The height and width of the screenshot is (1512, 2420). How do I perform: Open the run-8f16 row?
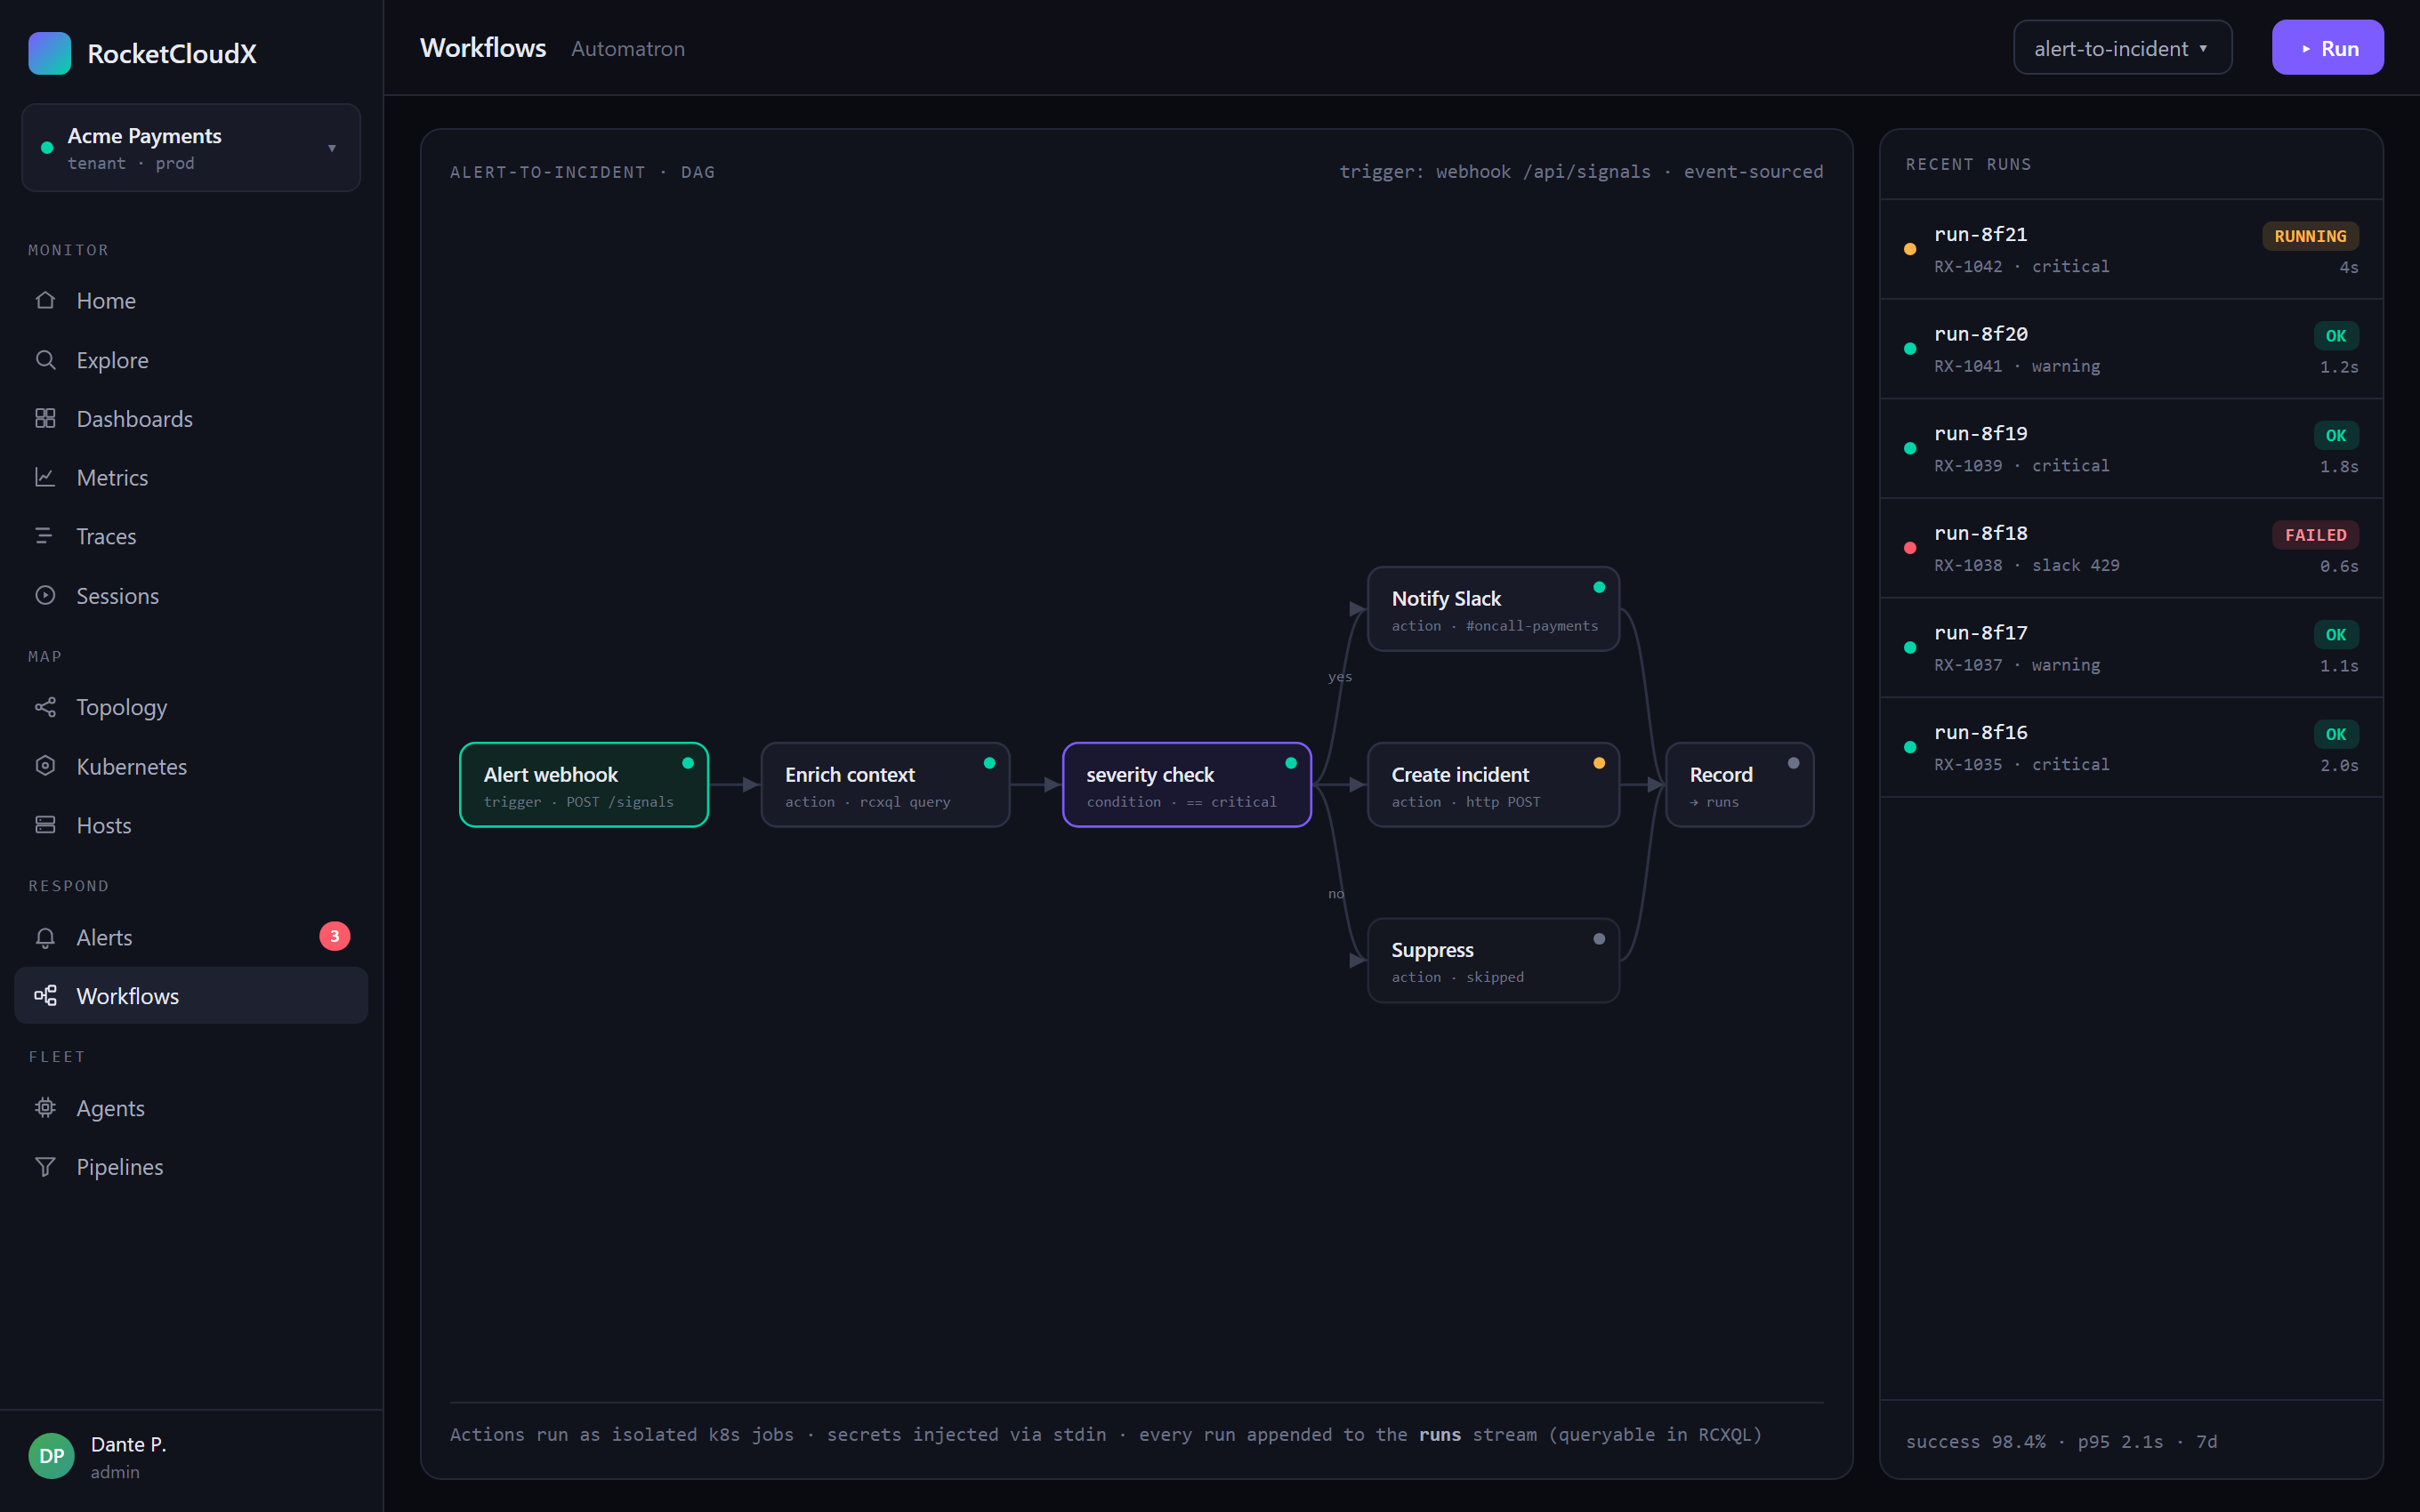(x=2131, y=747)
